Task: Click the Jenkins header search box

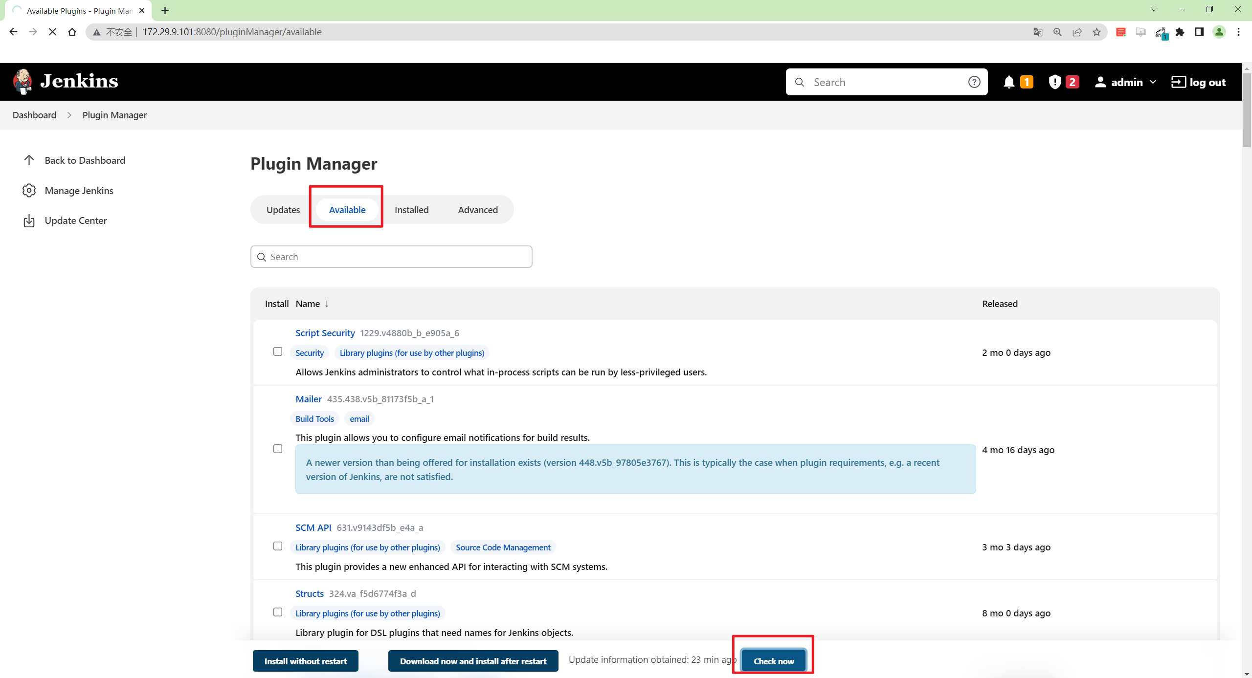Action: (x=886, y=82)
